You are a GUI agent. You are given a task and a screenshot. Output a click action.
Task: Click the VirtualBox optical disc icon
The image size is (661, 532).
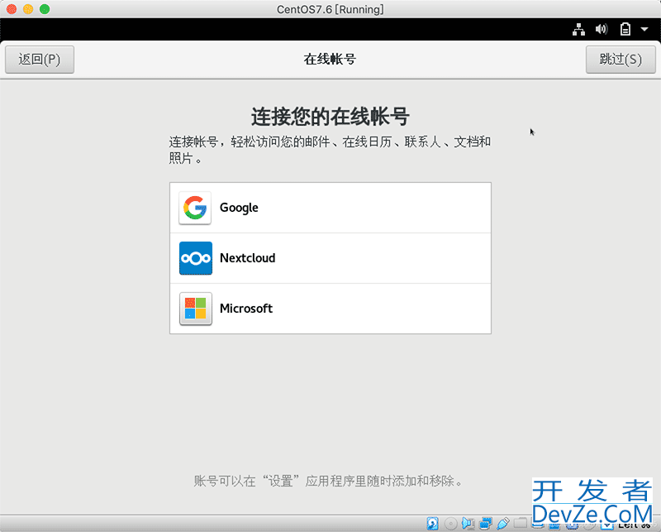click(450, 524)
